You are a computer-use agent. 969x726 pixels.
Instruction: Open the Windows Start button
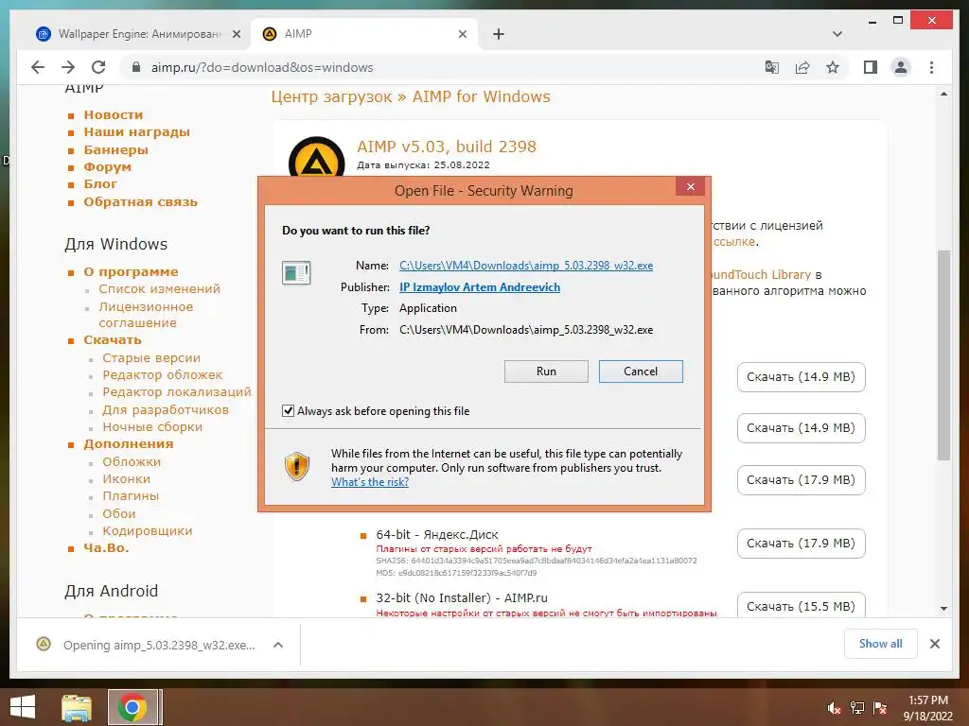pyautogui.click(x=23, y=707)
